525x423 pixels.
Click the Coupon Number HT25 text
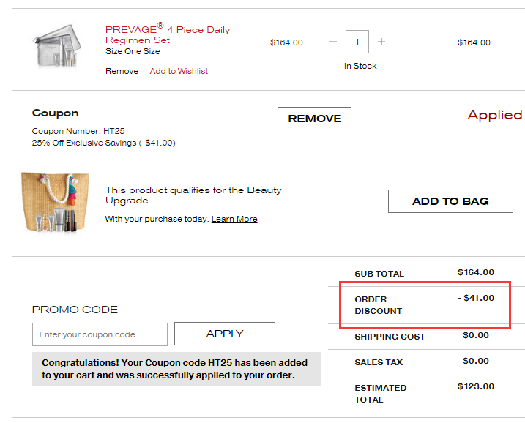pos(78,131)
